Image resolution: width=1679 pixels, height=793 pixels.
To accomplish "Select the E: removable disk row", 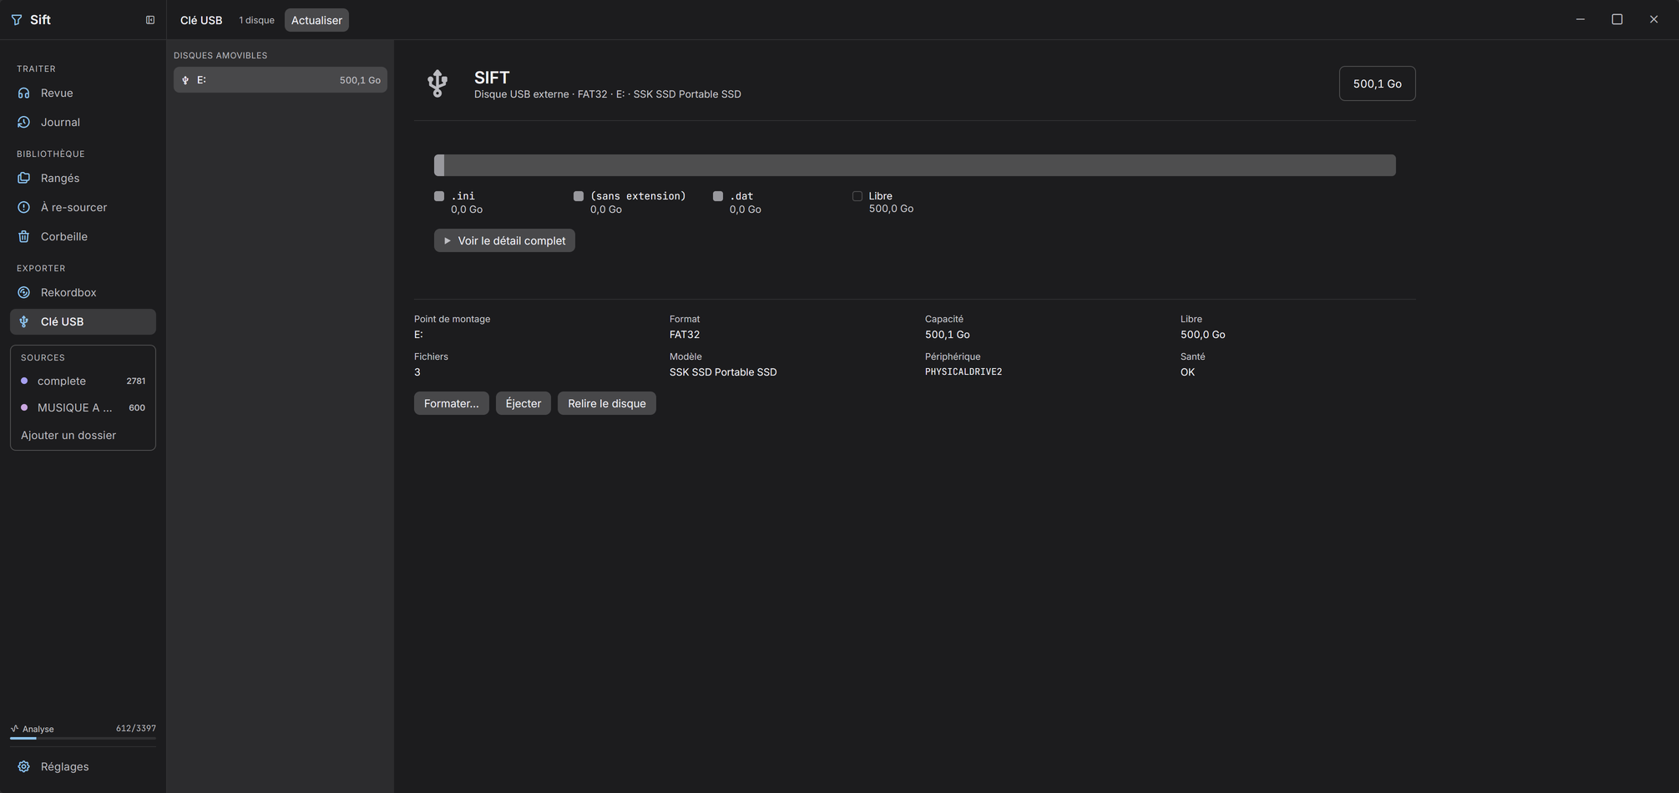I will 281,80.
